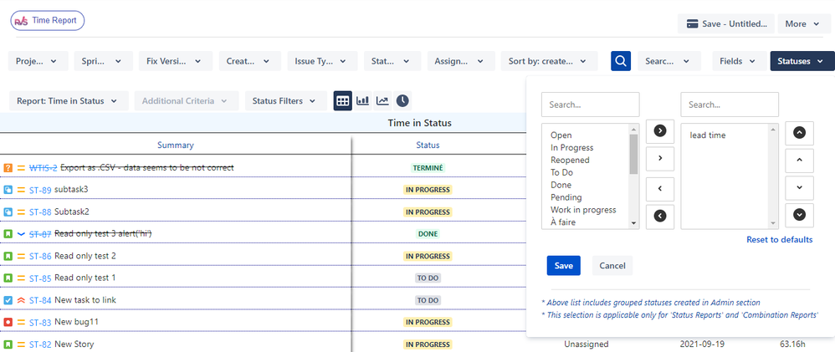Viewport: 835px width, 352px height.
Task: Click the Status column header
Action: [x=428, y=145]
